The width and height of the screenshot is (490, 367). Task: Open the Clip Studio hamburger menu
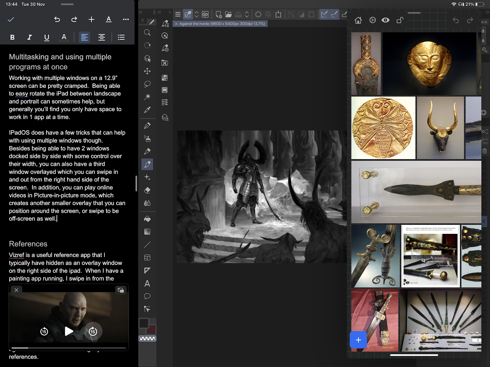point(178,14)
